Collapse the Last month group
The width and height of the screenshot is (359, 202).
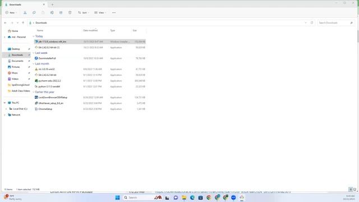pos(34,63)
